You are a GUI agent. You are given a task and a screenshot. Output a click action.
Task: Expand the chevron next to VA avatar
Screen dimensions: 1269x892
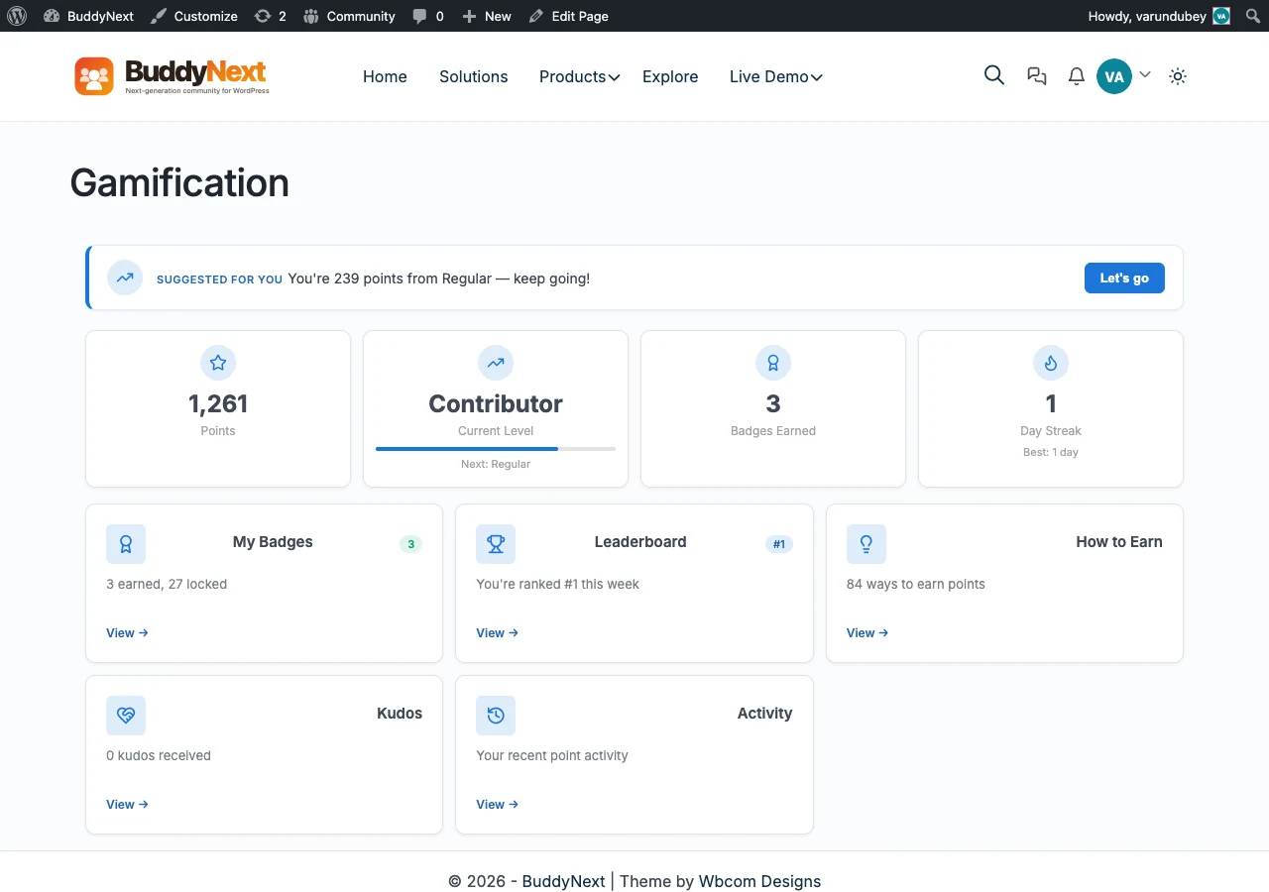(x=1145, y=74)
